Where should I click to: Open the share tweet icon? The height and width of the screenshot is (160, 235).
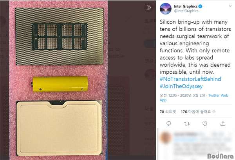coord(223,124)
